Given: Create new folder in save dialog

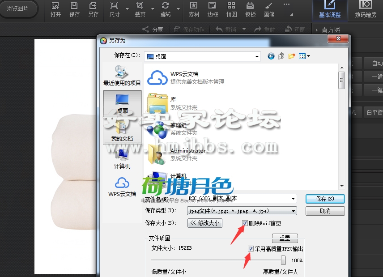Looking at the screenshot, I should click(292, 56).
